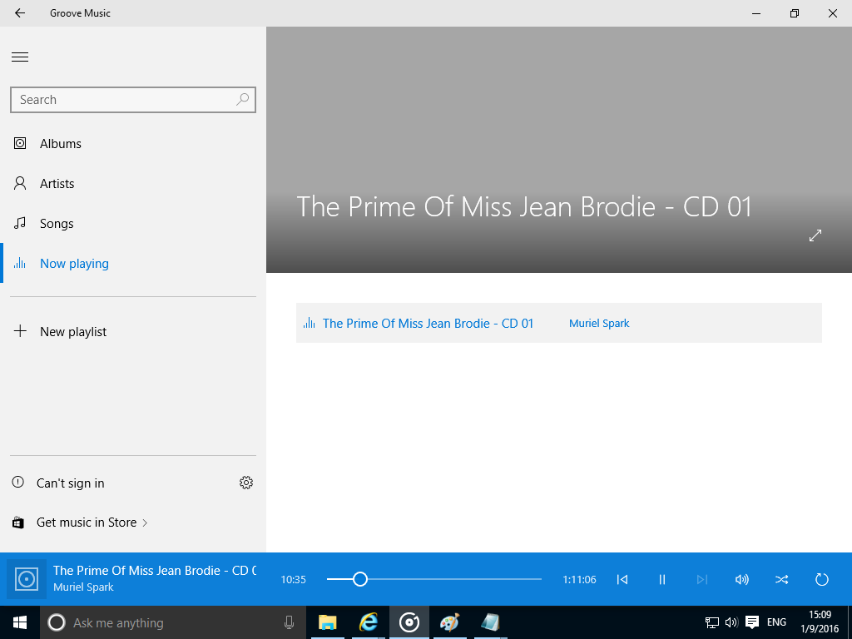Click the playing bars icon in track row
This screenshot has width=852, height=639.
310,323
